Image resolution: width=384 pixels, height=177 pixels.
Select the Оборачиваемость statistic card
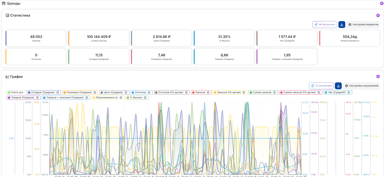(x=350, y=38)
